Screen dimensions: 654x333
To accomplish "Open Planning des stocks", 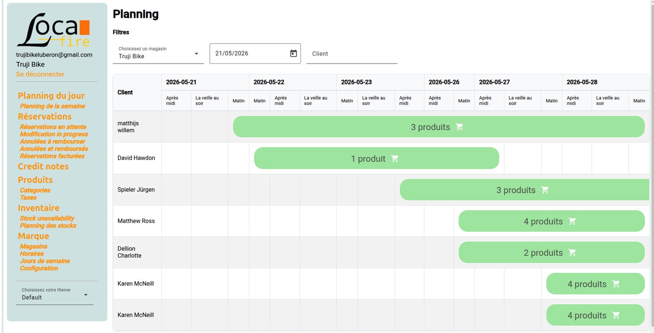I will tap(48, 225).
